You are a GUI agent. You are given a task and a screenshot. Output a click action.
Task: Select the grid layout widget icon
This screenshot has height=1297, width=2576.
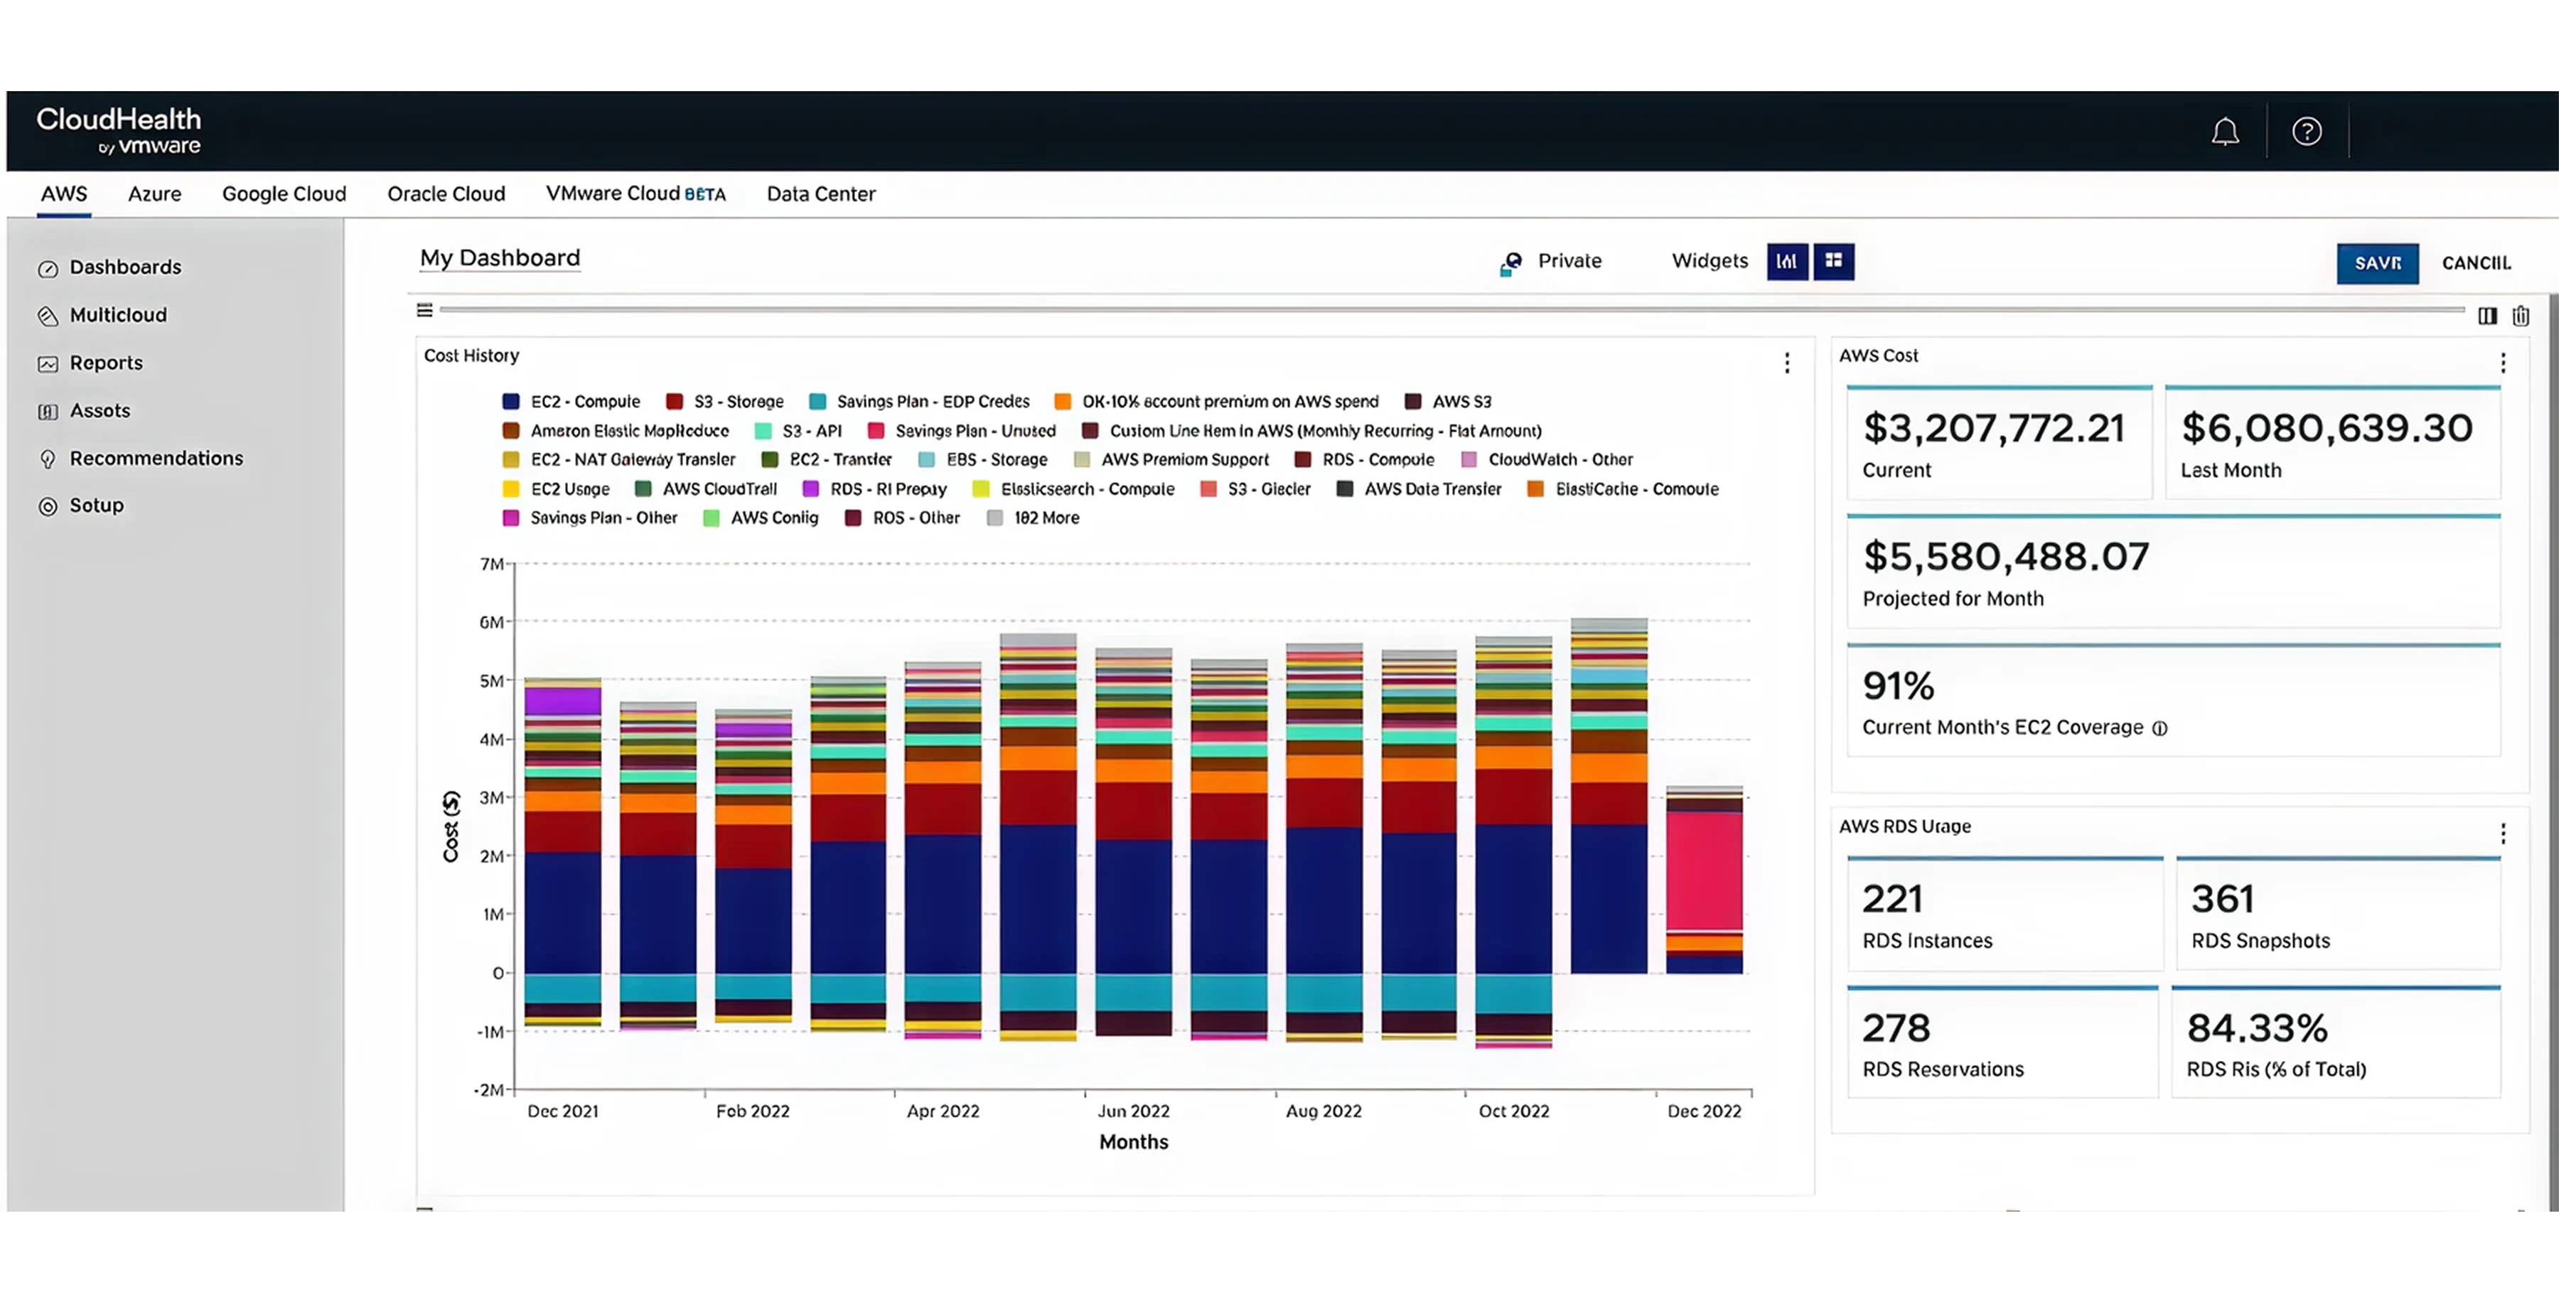click(x=1835, y=261)
